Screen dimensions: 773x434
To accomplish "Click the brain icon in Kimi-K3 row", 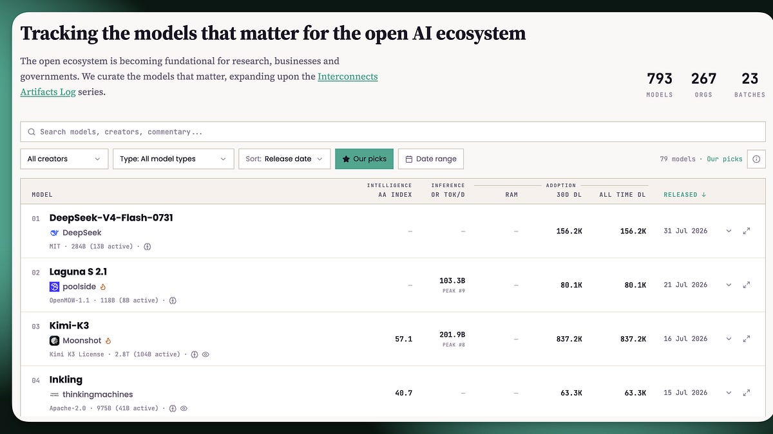I will [194, 354].
